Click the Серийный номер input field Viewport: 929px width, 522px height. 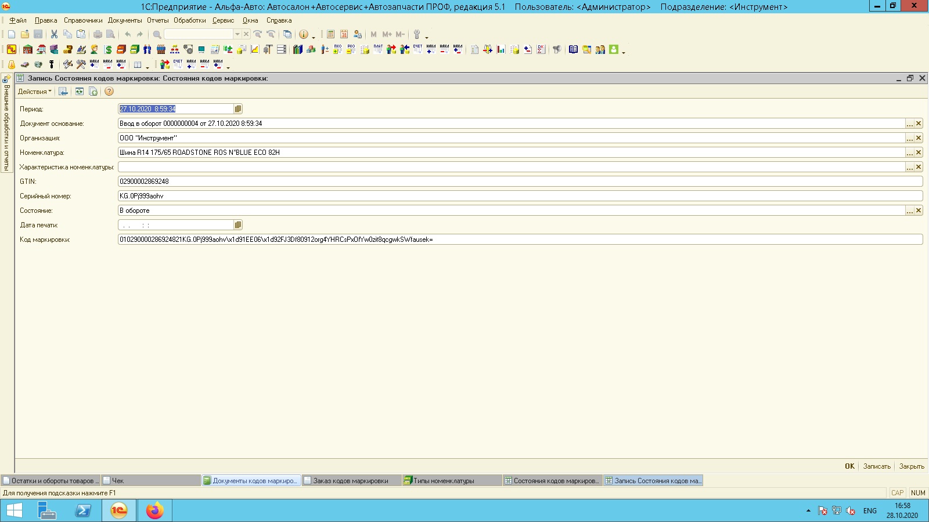pyautogui.click(x=520, y=196)
